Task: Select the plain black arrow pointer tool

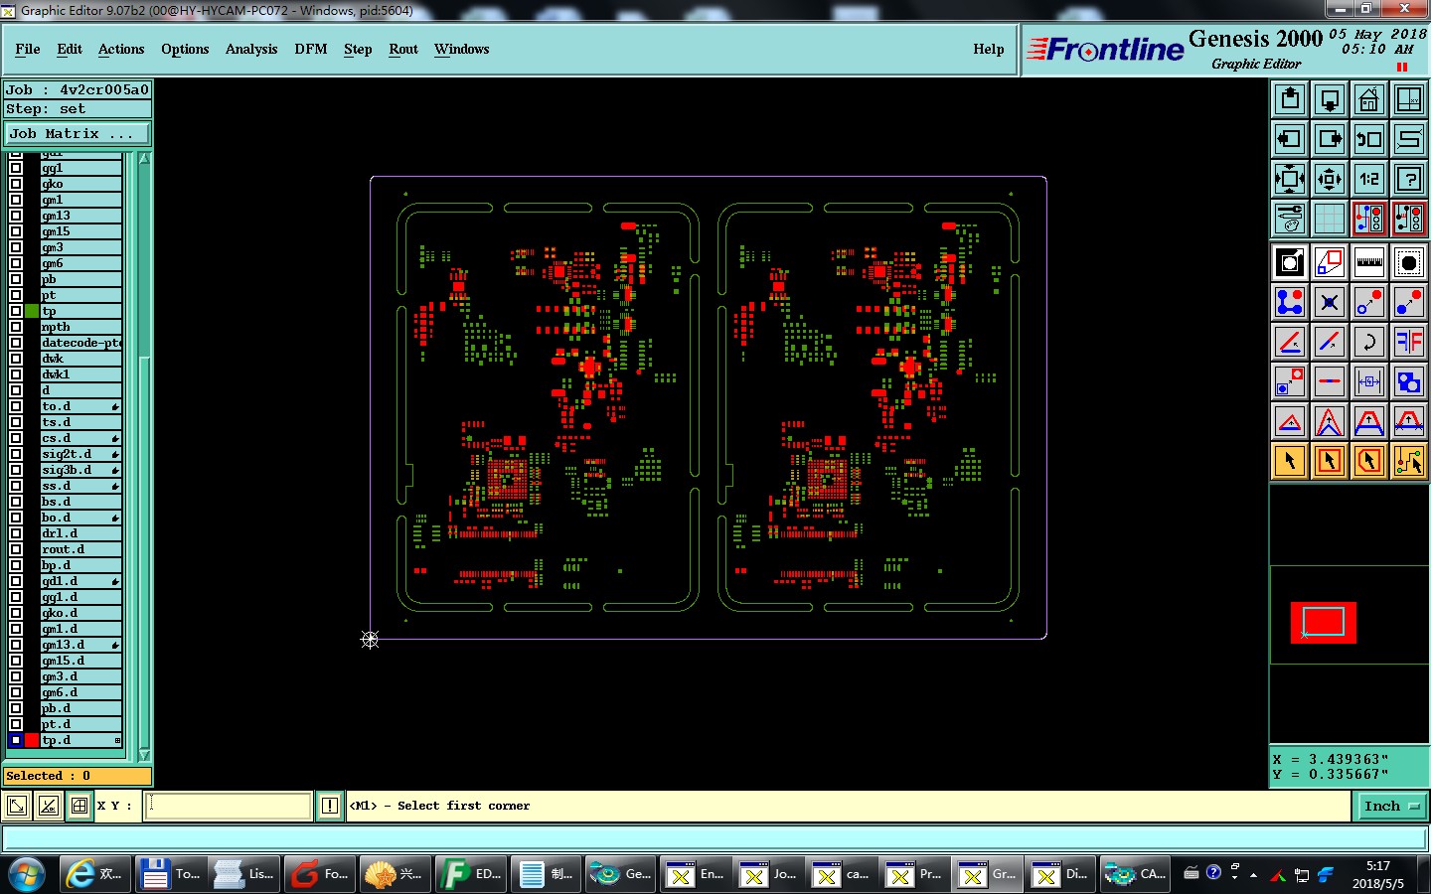Action: point(1290,461)
